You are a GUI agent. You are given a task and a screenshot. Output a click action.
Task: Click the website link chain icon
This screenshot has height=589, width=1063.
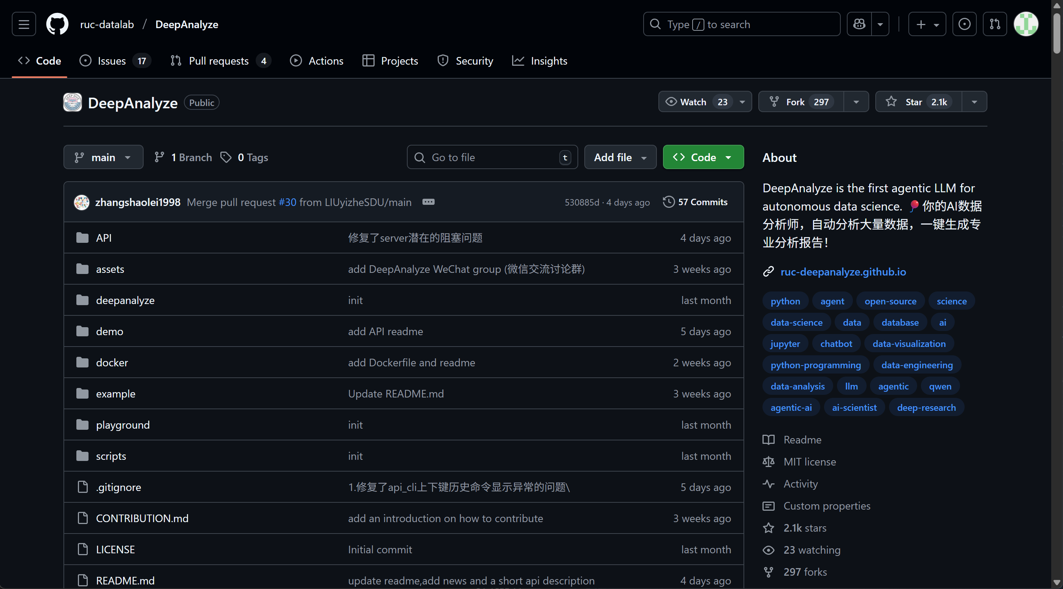(x=768, y=272)
